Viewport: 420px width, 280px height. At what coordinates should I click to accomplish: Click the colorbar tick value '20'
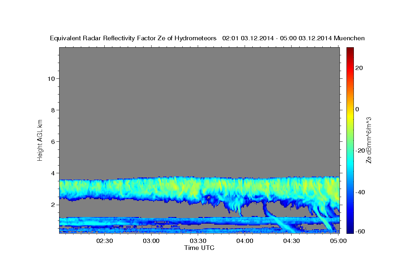(360, 68)
